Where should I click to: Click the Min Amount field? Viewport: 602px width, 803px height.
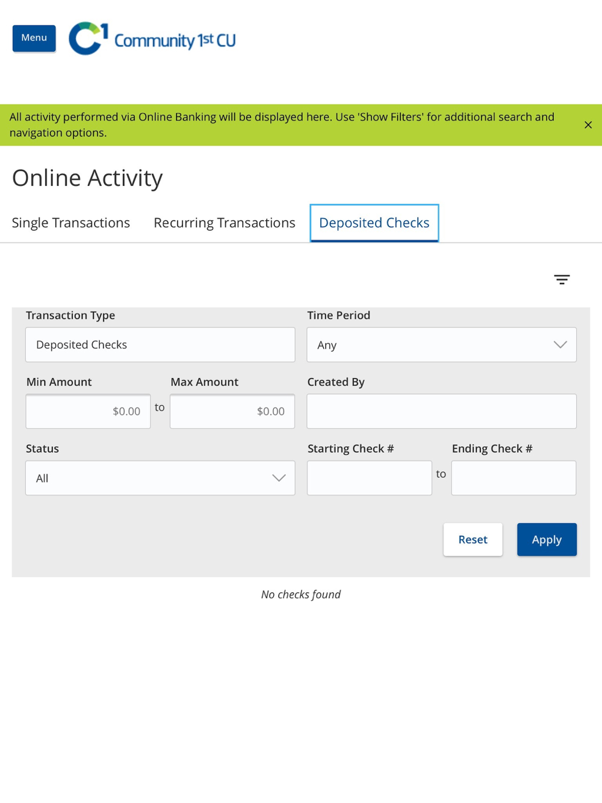pyautogui.click(x=88, y=411)
